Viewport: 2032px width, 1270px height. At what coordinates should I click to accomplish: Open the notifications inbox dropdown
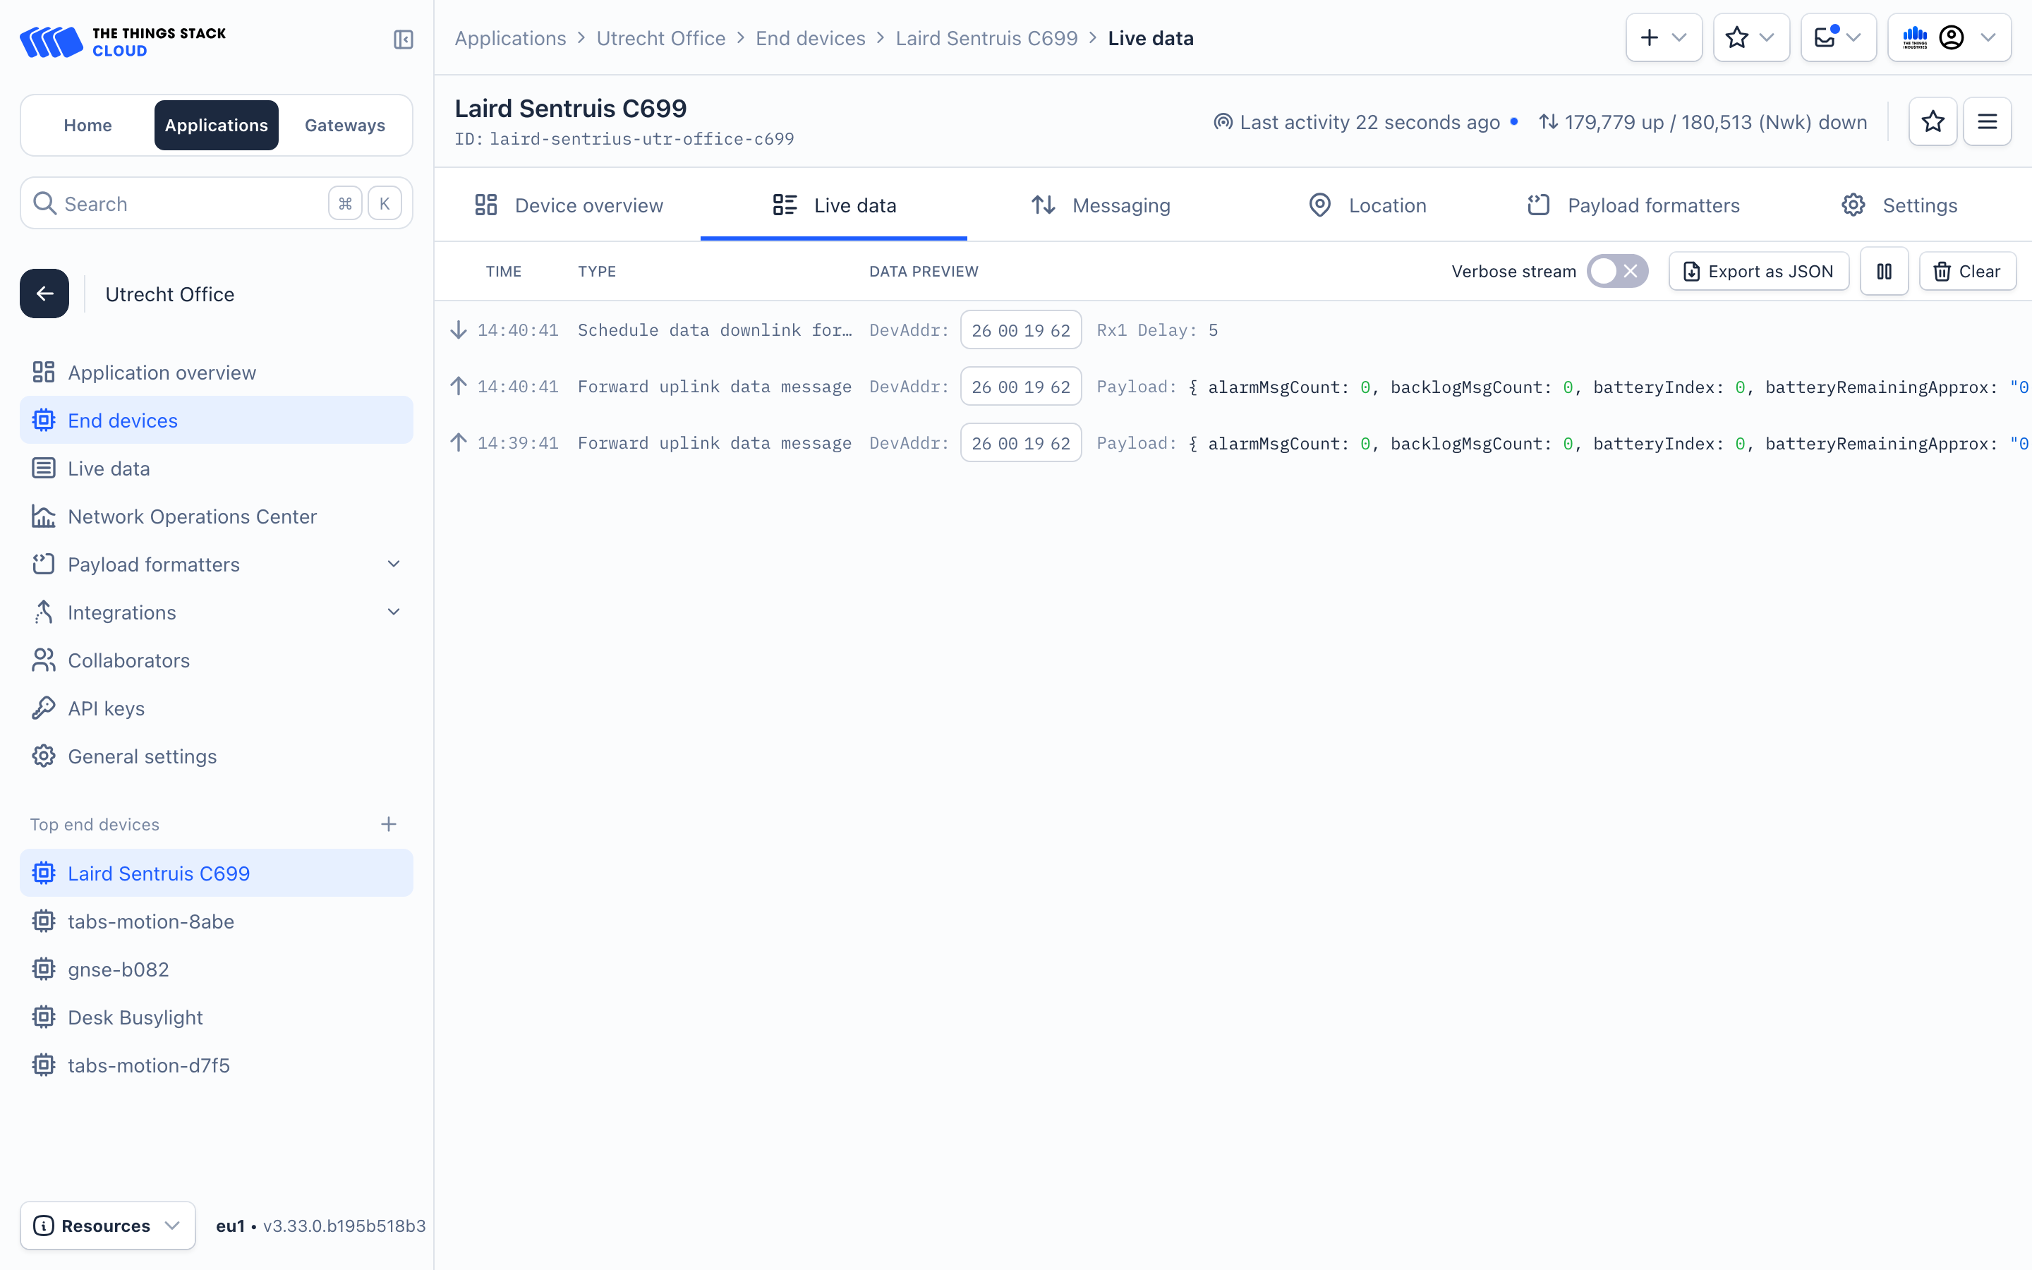point(1838,38)
